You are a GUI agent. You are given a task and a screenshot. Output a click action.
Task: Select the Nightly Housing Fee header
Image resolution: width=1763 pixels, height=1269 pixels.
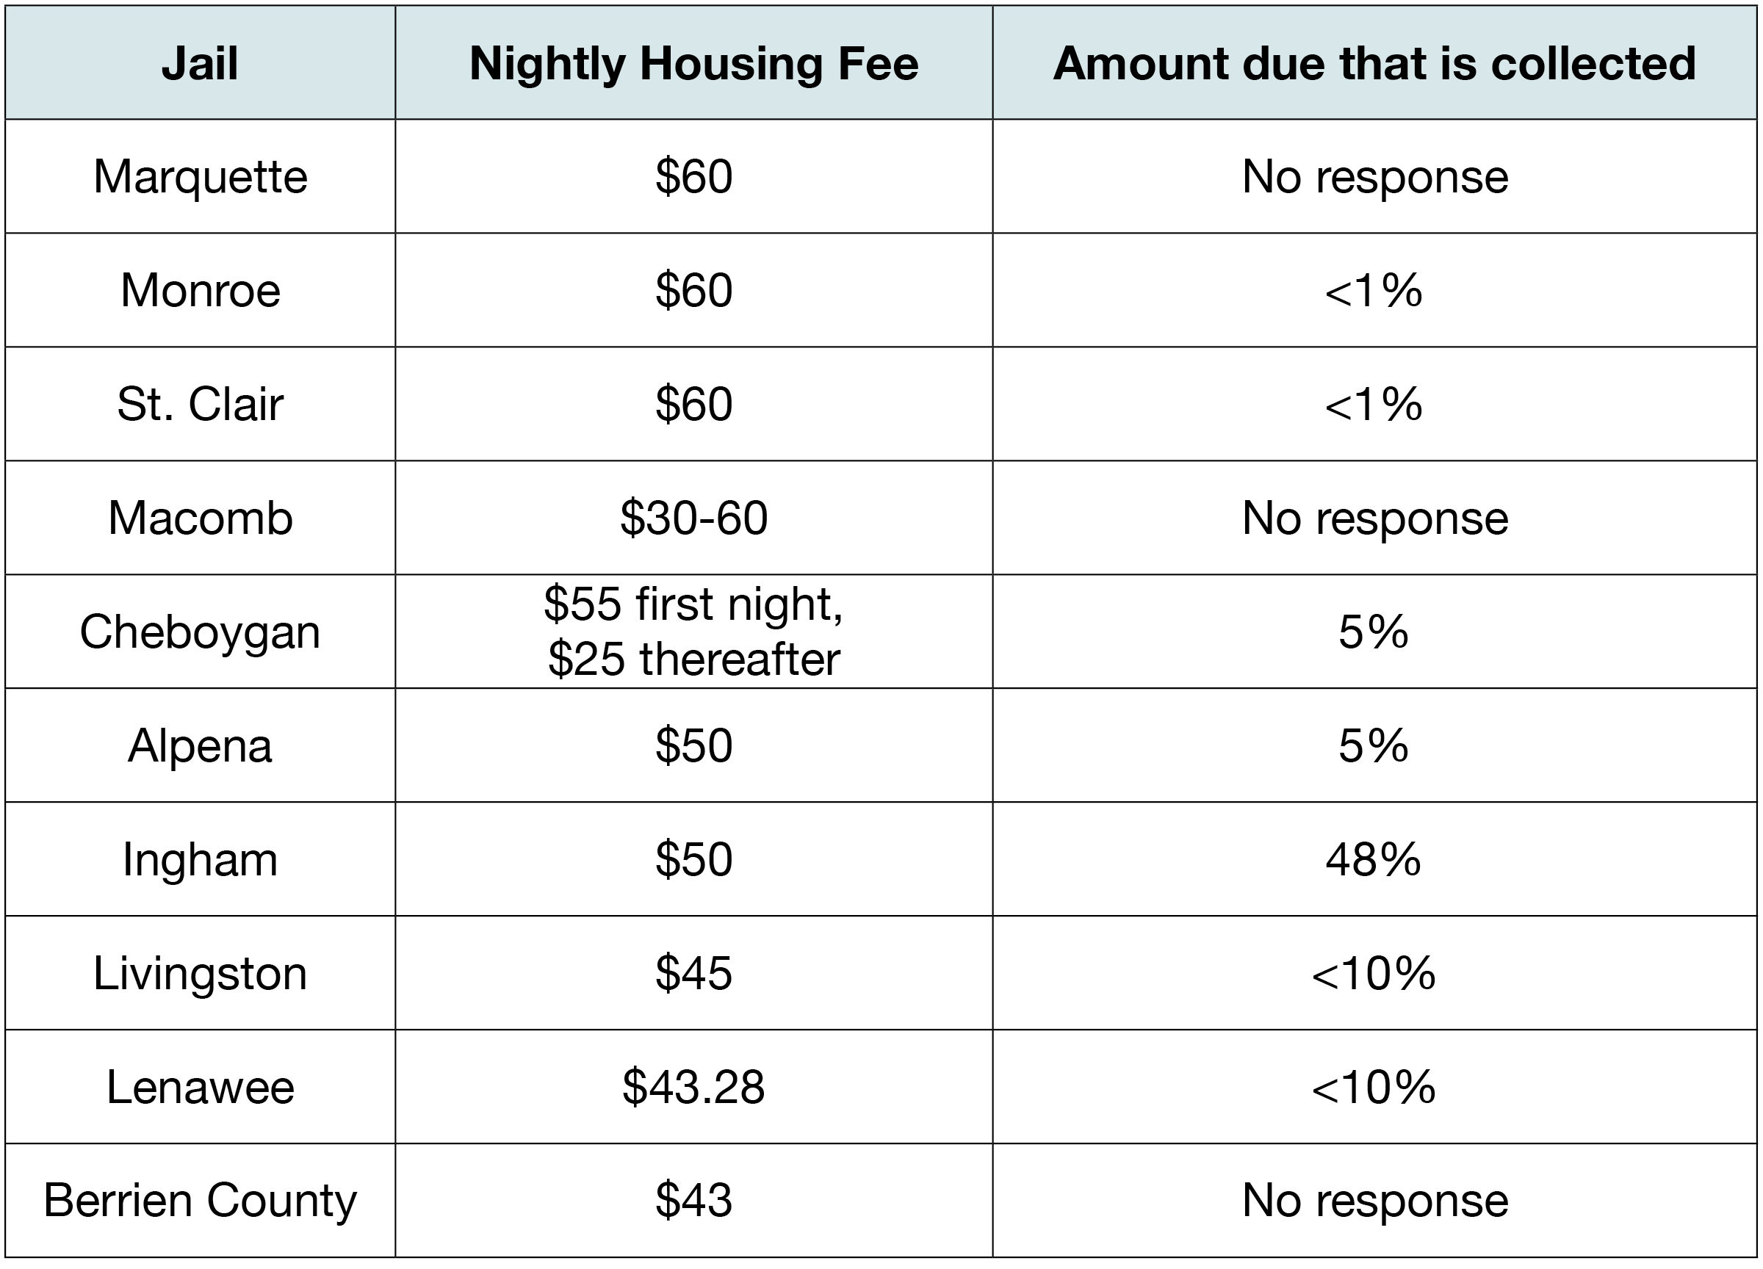click(x=693, y=63)
